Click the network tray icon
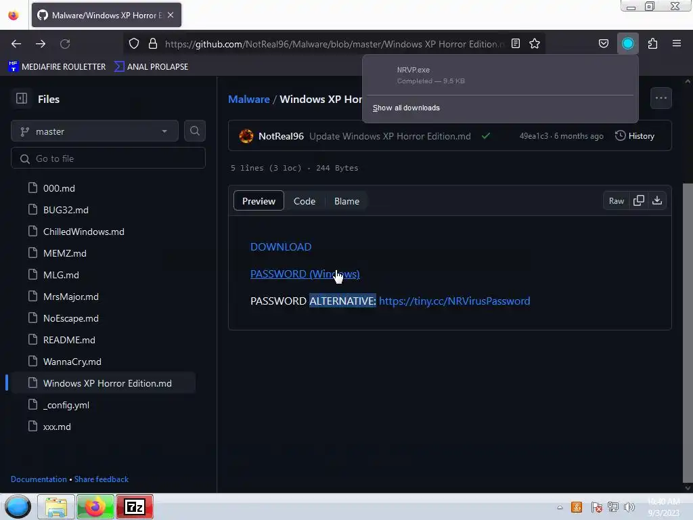Image resolution: width=693 pixels, height=520 pixels. click(613, 507)
